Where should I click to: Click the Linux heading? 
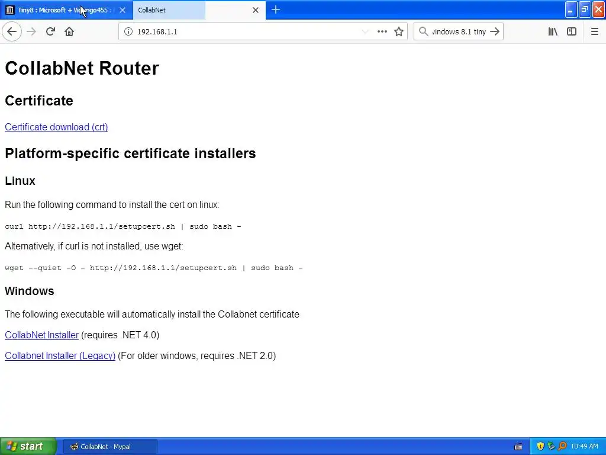pos(20,181)
